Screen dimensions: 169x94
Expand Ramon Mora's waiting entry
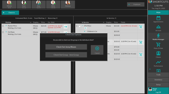6,26
